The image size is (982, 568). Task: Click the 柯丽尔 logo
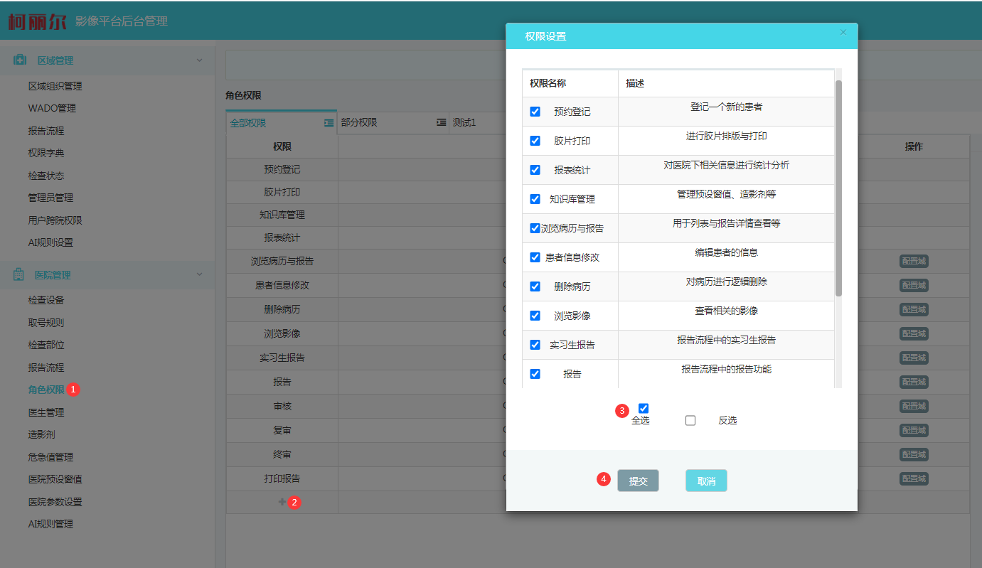click(x=36, y=21)
